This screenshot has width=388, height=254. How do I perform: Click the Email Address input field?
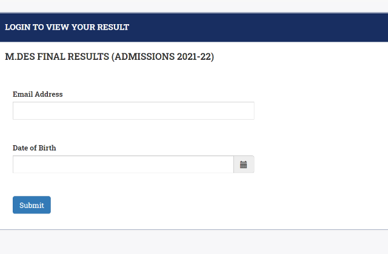point(133,111)
